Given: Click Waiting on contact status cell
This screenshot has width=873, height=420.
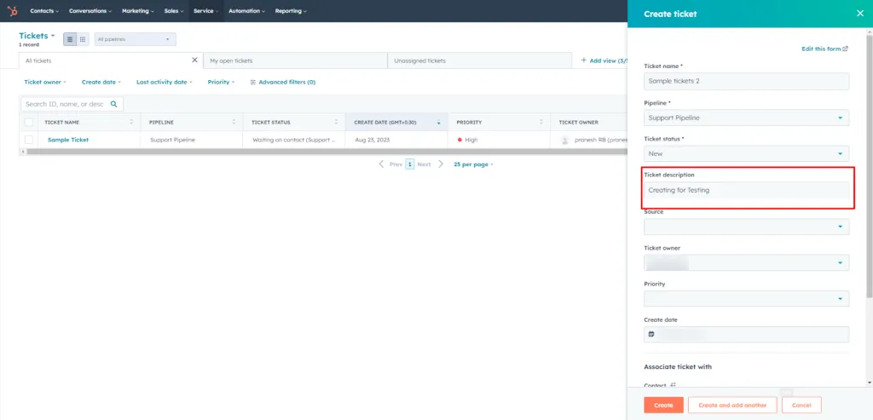Looking at the screenshot, I should click(x=294, y=141).
